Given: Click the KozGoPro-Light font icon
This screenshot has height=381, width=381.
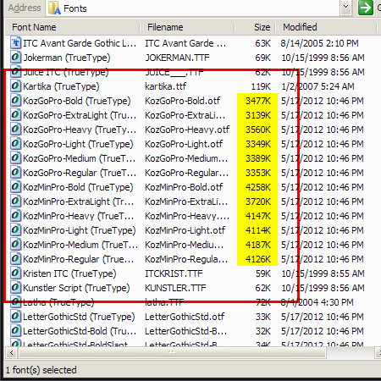Looking at the screenshot, I should 16,144.
